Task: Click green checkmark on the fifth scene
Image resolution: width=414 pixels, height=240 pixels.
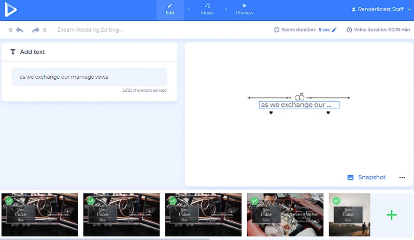Action: click(336, 201)
